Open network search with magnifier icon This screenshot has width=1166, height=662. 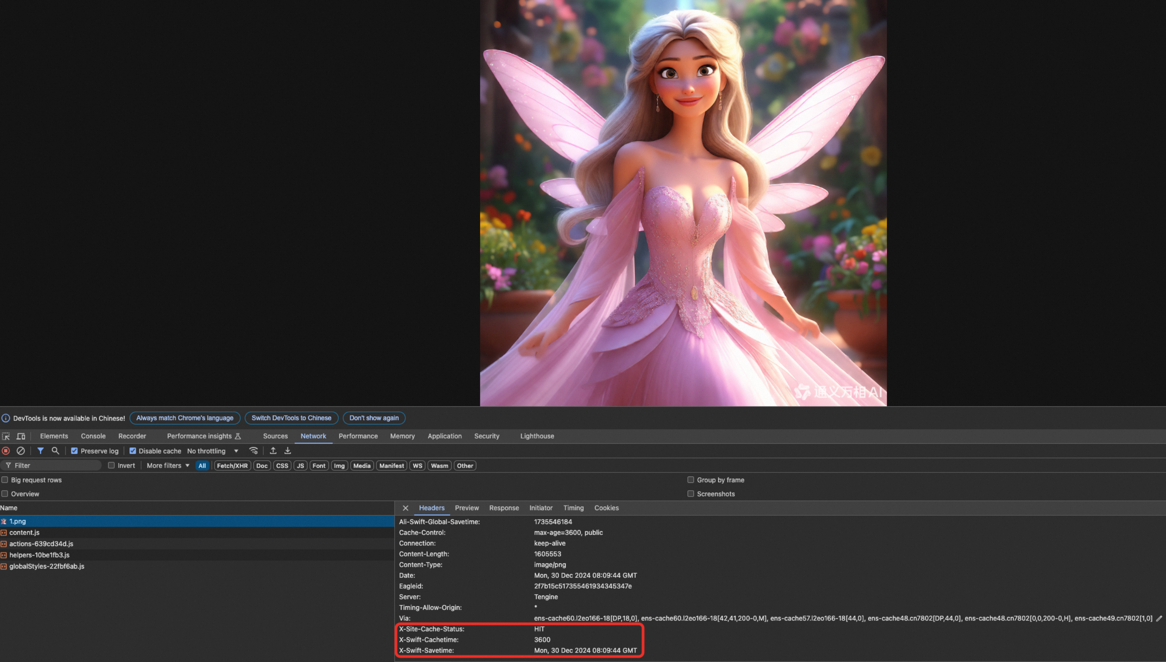tap(55, 451)
